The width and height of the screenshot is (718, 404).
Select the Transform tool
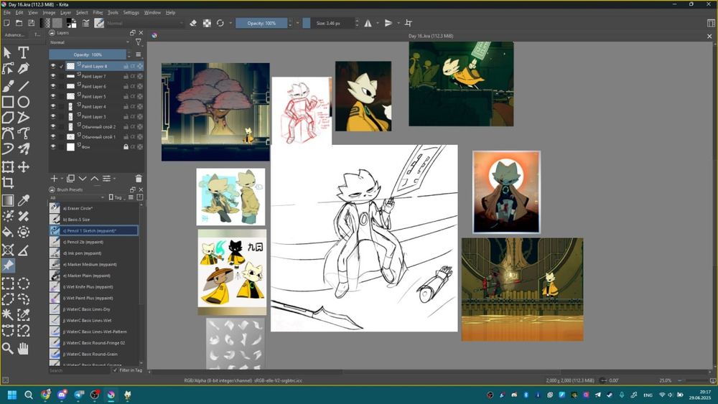(8, 166)
